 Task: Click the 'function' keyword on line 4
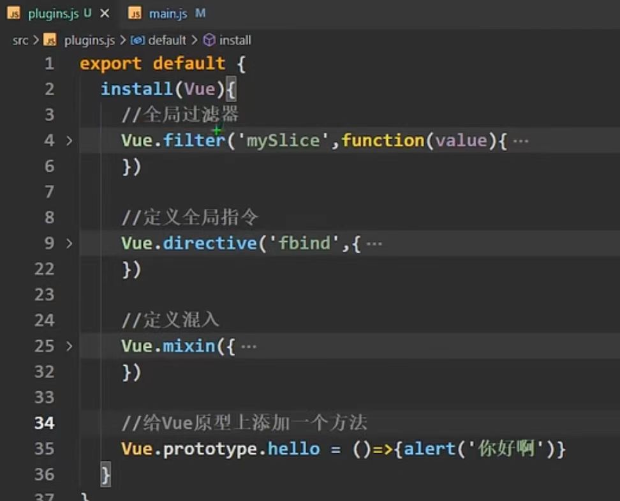click(383, 140)
